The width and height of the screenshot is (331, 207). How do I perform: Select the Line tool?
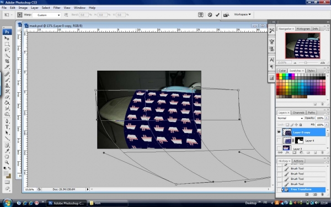point(7,138)
